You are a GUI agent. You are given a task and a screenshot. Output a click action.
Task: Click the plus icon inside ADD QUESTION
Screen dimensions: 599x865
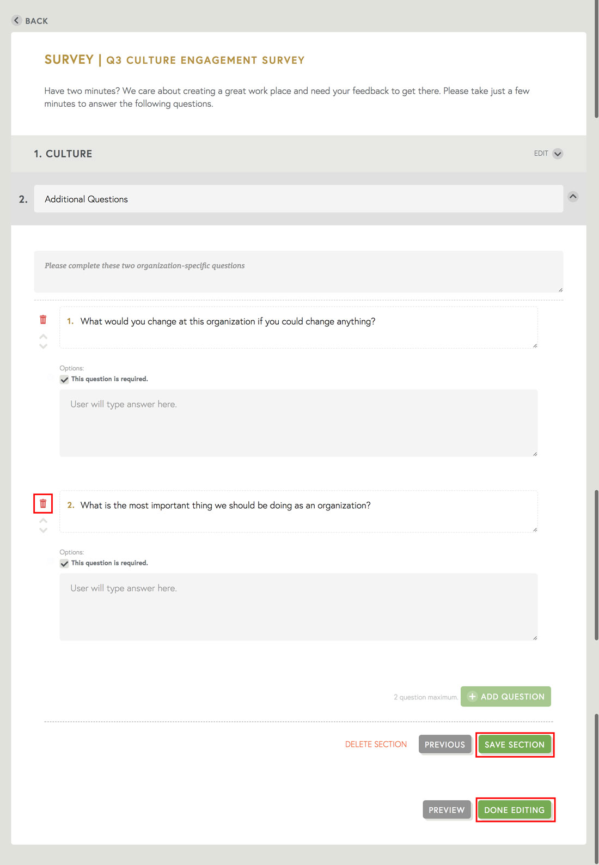click(x=472, y=696)
